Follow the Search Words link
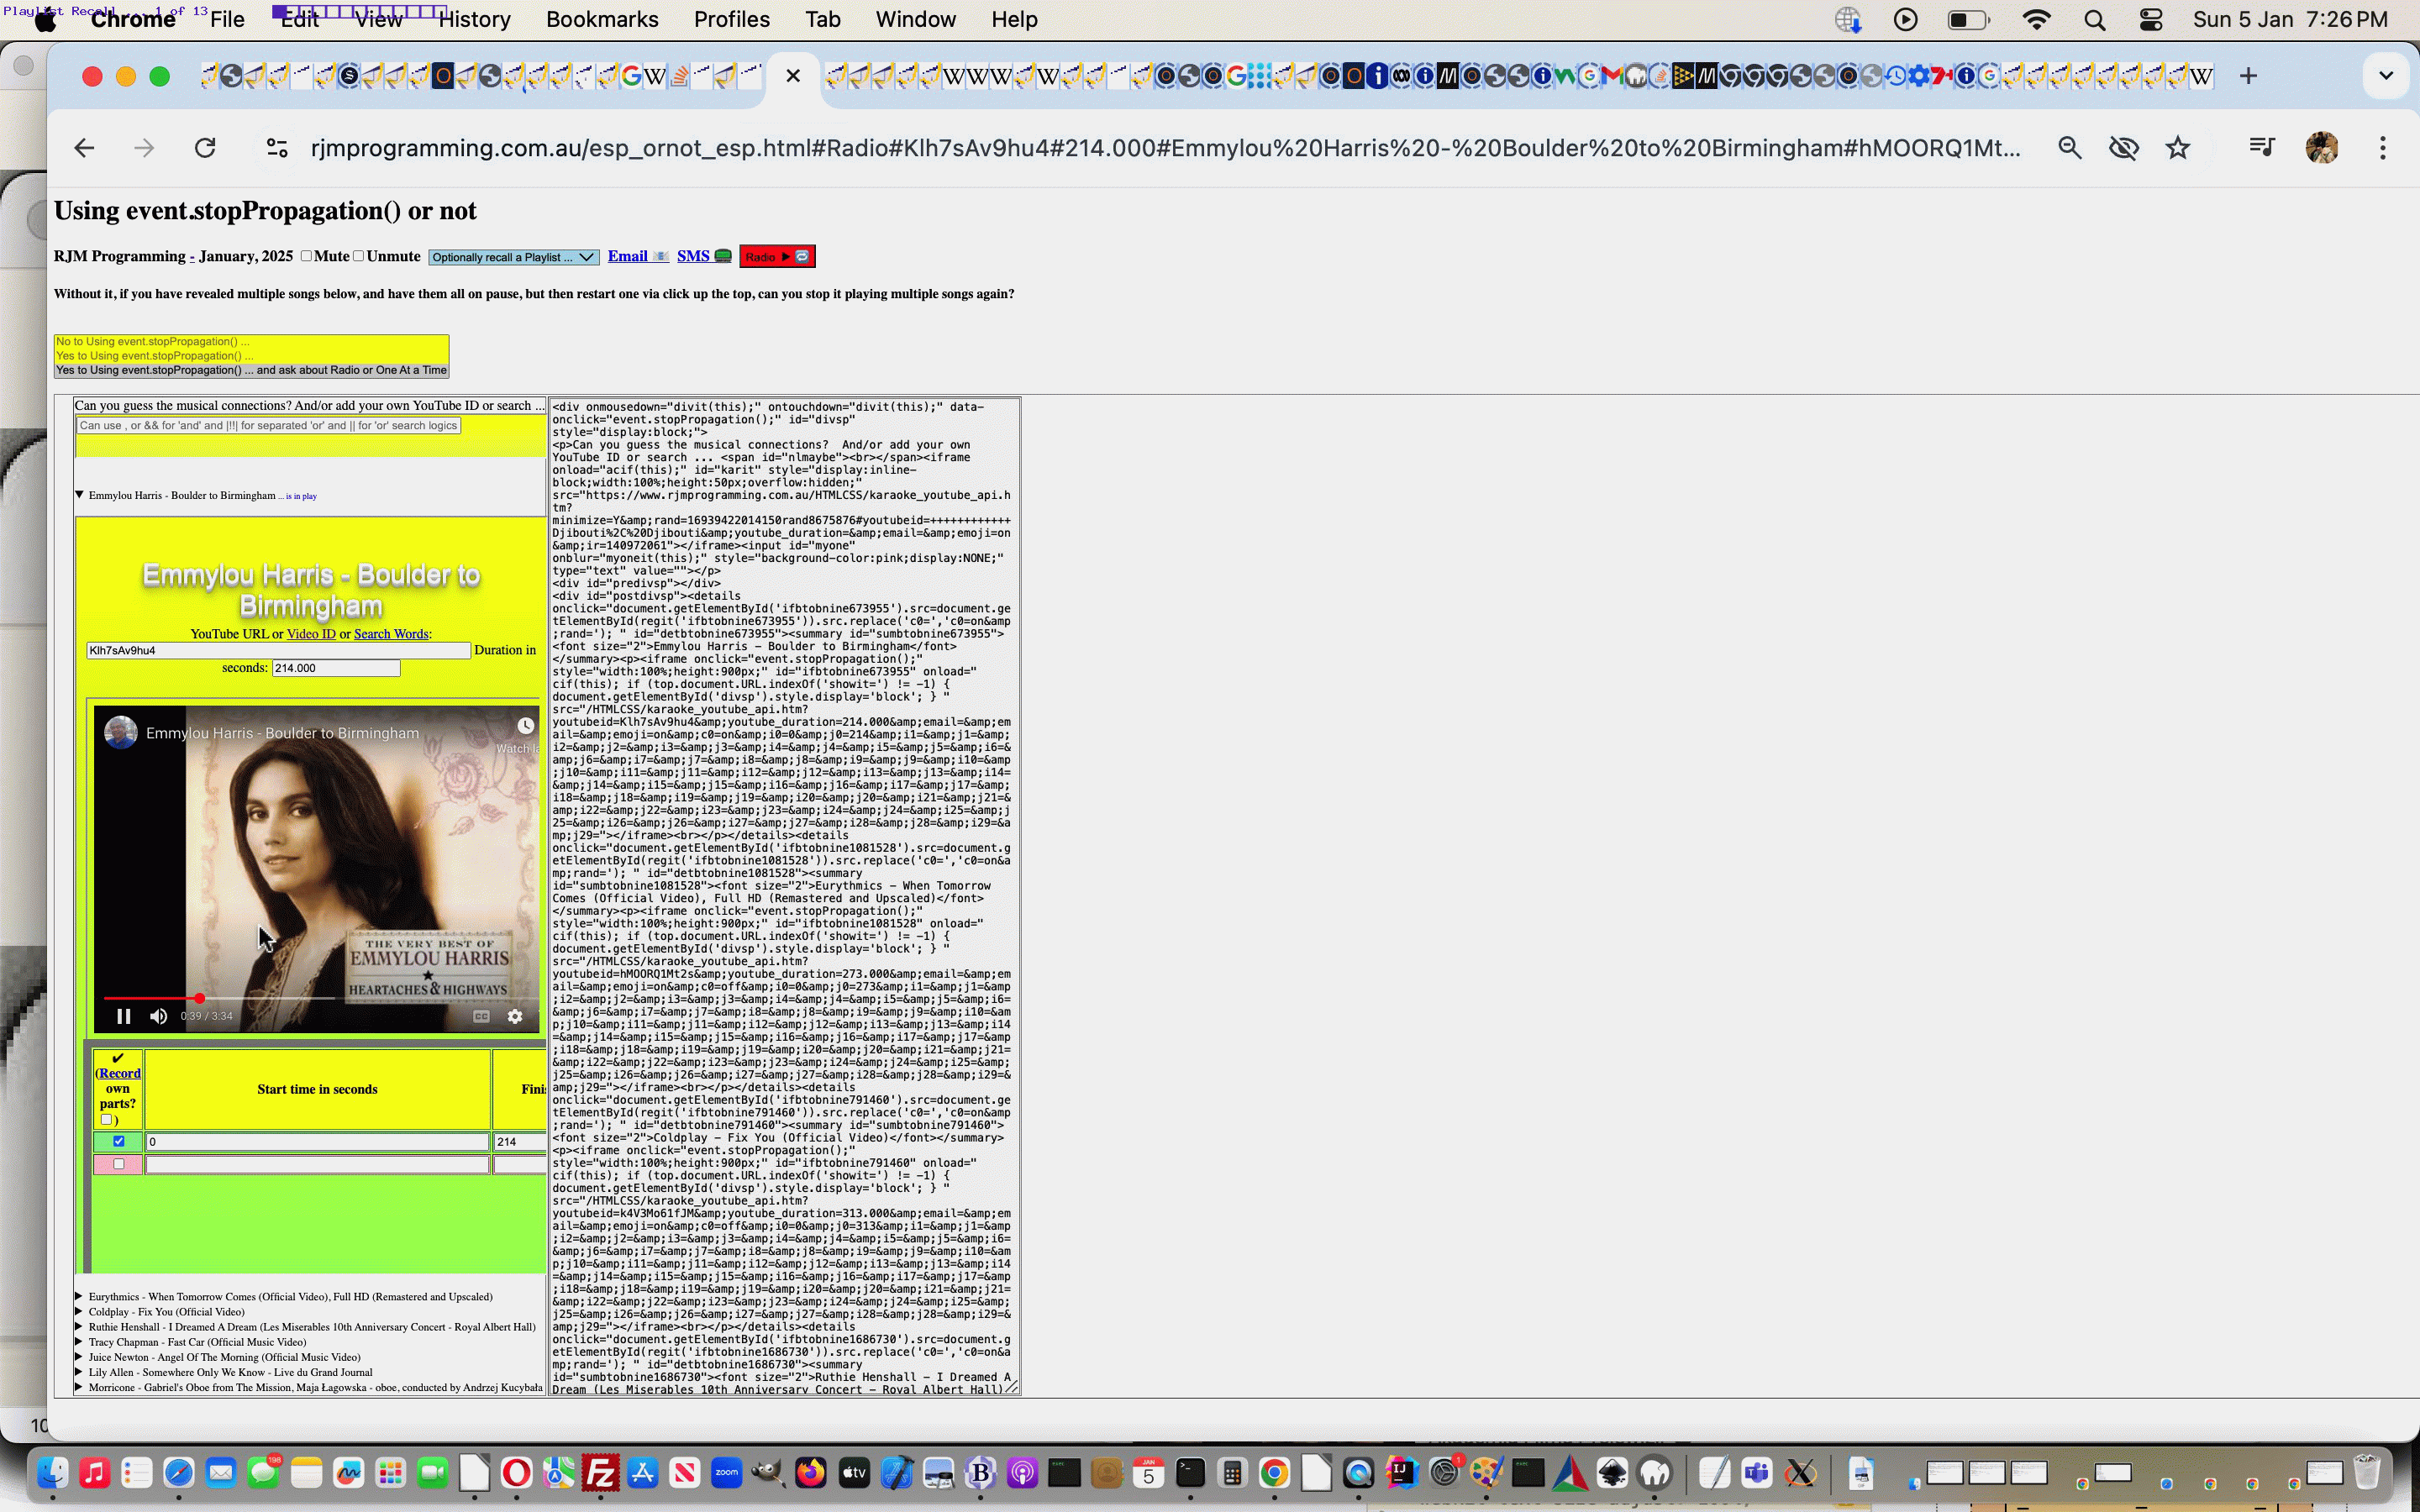The width and height of the screenshot is (2420, 1512). coord(391,634)
